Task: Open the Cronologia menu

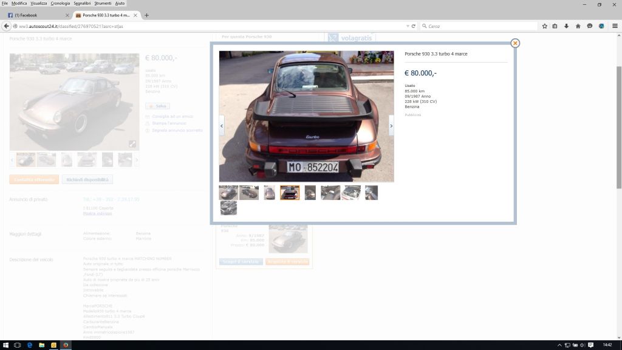Action: (x=60, y=3)
